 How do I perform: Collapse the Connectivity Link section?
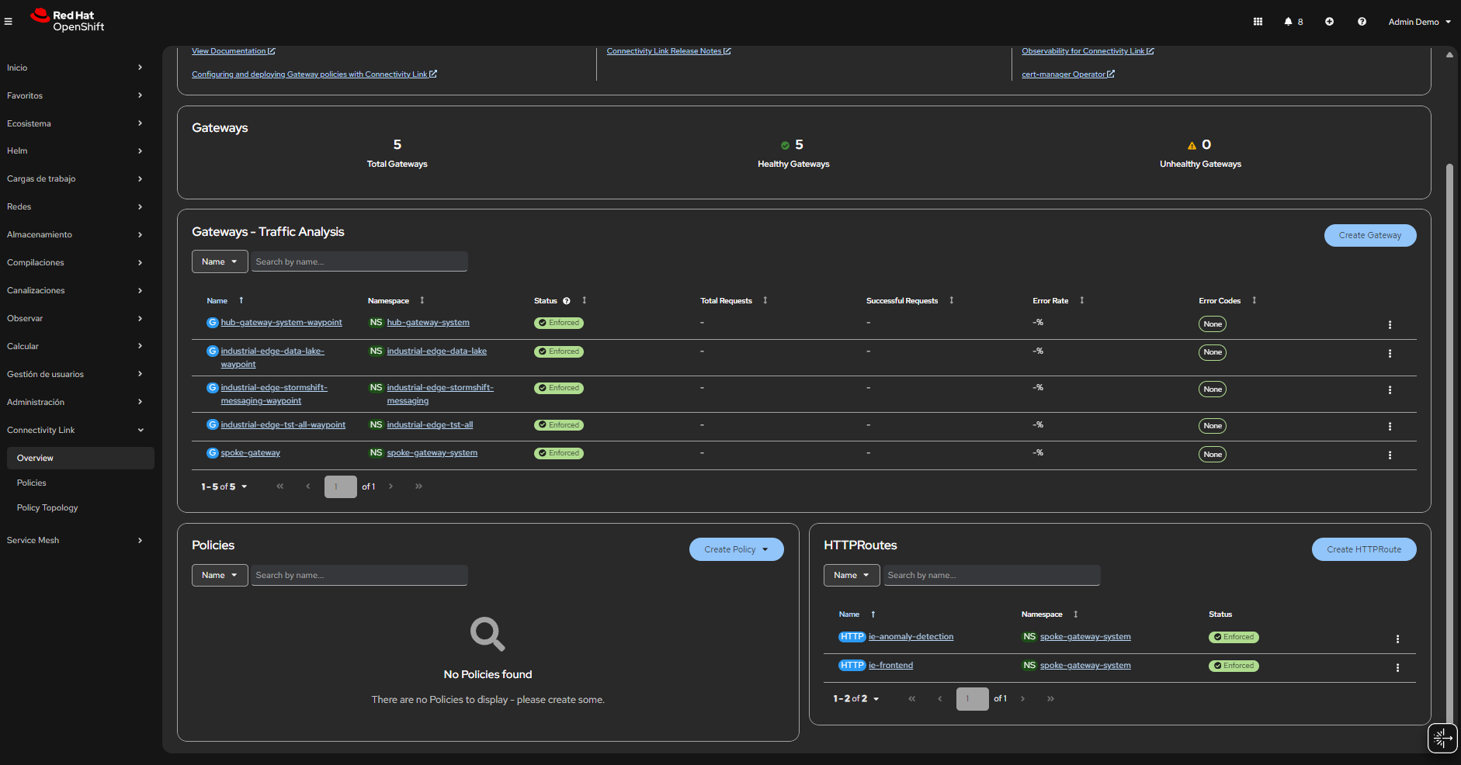coord(75,430)
